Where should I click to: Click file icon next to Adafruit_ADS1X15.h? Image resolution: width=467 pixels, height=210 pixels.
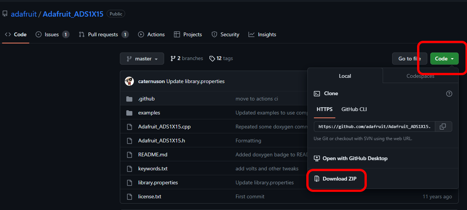[129, 141]
